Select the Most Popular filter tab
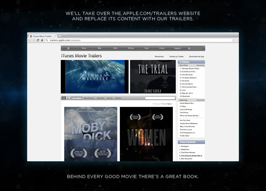 click(89, 98)
